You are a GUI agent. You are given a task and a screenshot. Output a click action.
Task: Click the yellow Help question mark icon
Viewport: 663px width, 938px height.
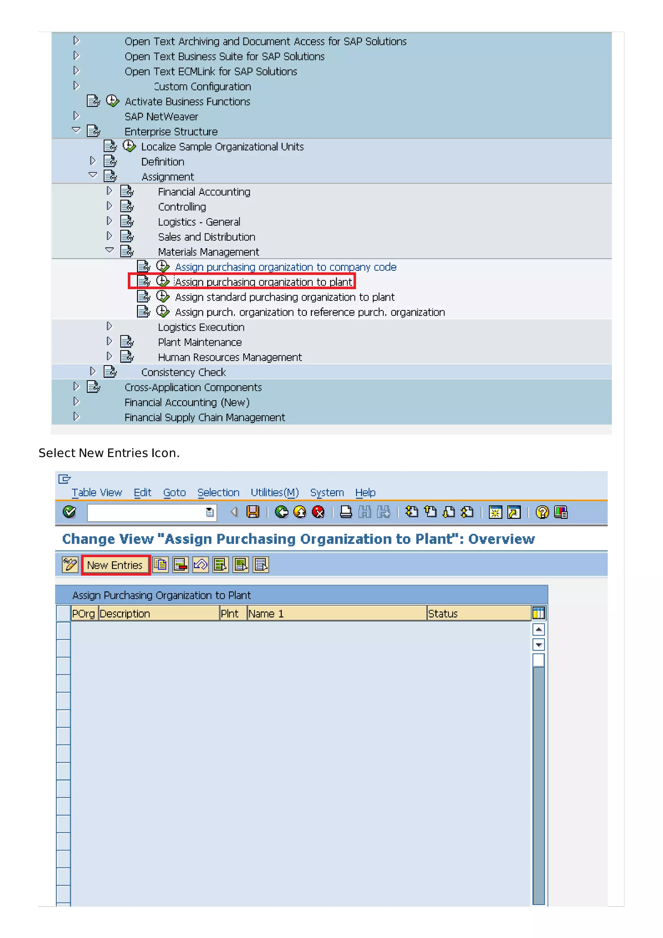pyautogui.click(x=542, y=512)
